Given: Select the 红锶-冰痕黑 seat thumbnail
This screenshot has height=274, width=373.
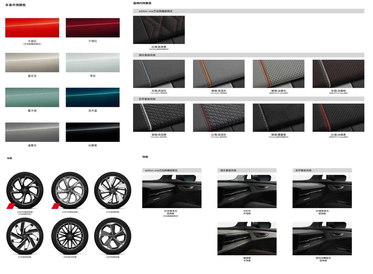Looking at the screenshot, I should 338,118.
